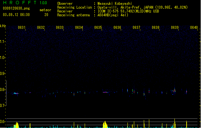Click the long meteor echo near 0635
The height and width of the screenshot is (128, 201).
(105, 92)
